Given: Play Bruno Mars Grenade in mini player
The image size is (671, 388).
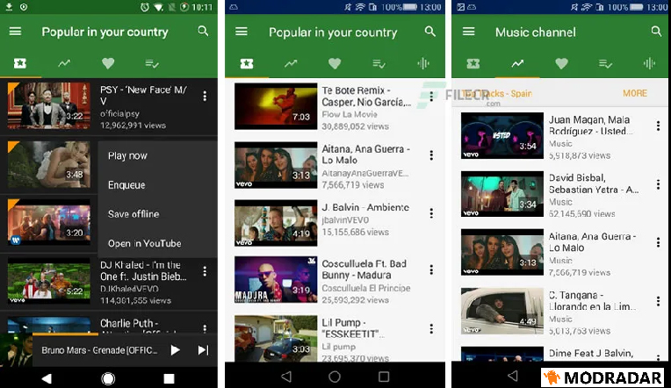Looking at the screenshot, I should (175, 350).
